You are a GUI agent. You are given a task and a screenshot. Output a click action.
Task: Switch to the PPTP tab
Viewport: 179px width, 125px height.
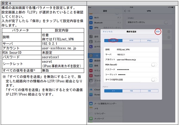click(131, 40)
